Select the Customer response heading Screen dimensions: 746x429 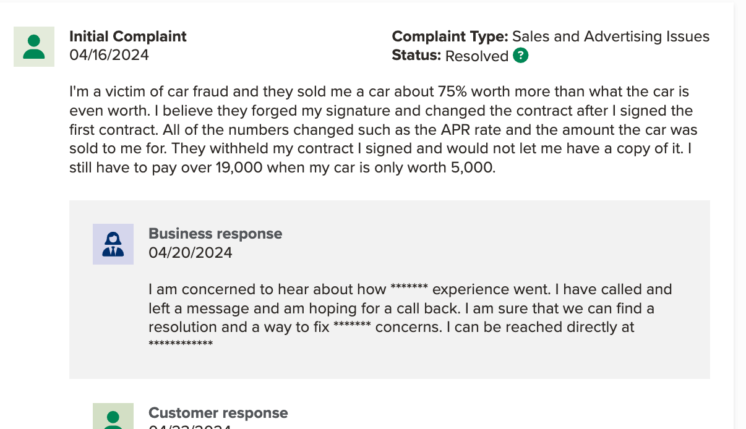click(218, 413)
